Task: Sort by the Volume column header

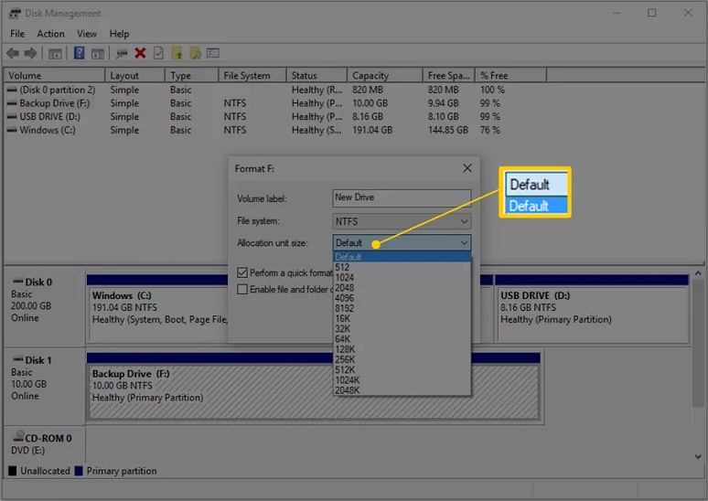Action: [54, 75]
